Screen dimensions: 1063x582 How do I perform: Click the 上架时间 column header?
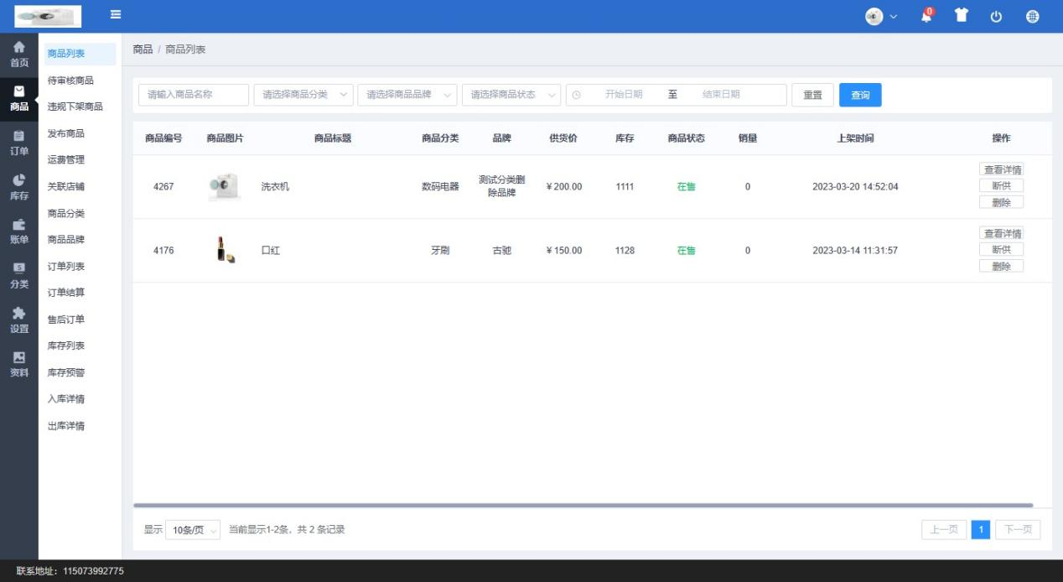coord(855,138)
